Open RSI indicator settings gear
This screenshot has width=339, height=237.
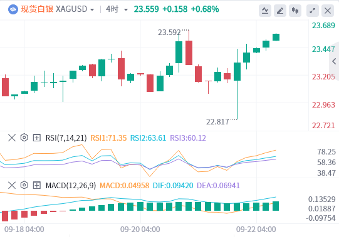click(x=24, y=138)
